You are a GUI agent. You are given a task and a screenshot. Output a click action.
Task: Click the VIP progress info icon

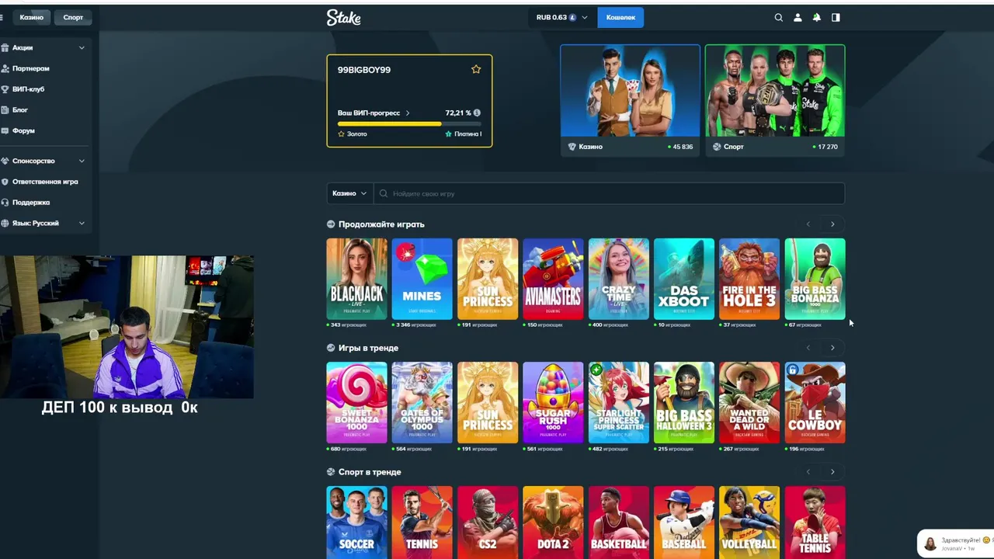click(x=477, y=113)
